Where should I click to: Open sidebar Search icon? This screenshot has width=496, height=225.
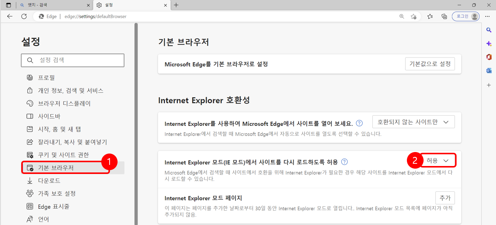click(x=489, y=30)
